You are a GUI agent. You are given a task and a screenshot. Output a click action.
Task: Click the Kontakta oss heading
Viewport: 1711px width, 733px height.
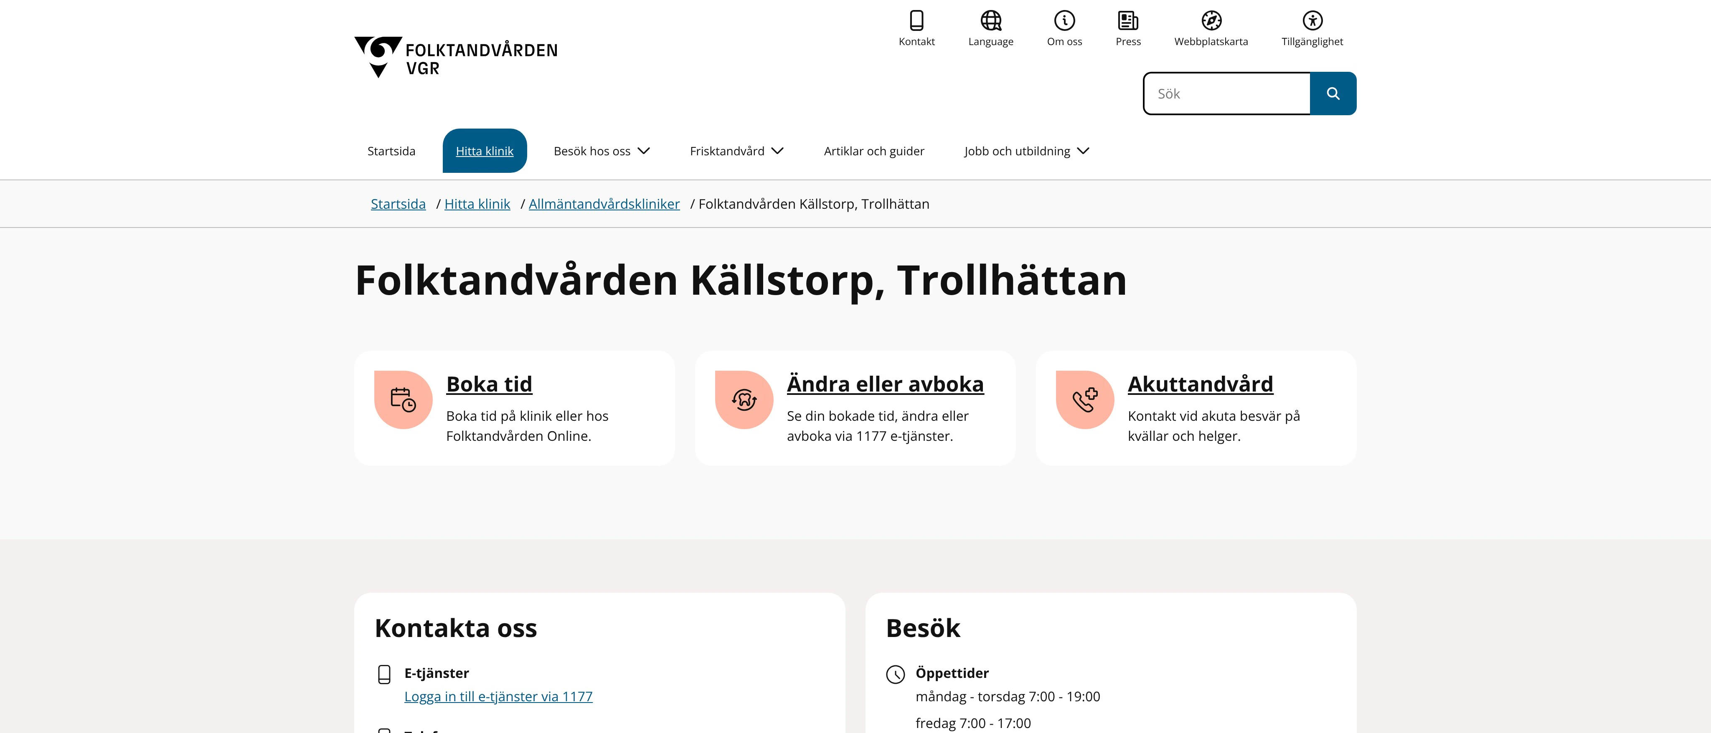(x=456, y=628)
